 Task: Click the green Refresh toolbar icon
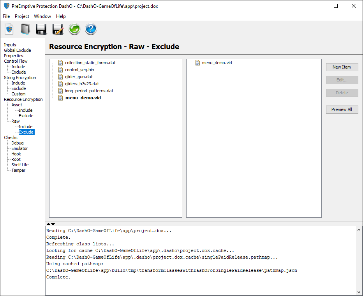click(x=74, y=29)
